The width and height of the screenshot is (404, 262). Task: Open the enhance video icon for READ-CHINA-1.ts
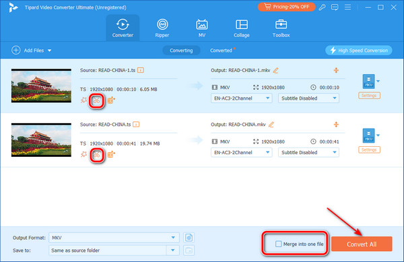(111, 100)
